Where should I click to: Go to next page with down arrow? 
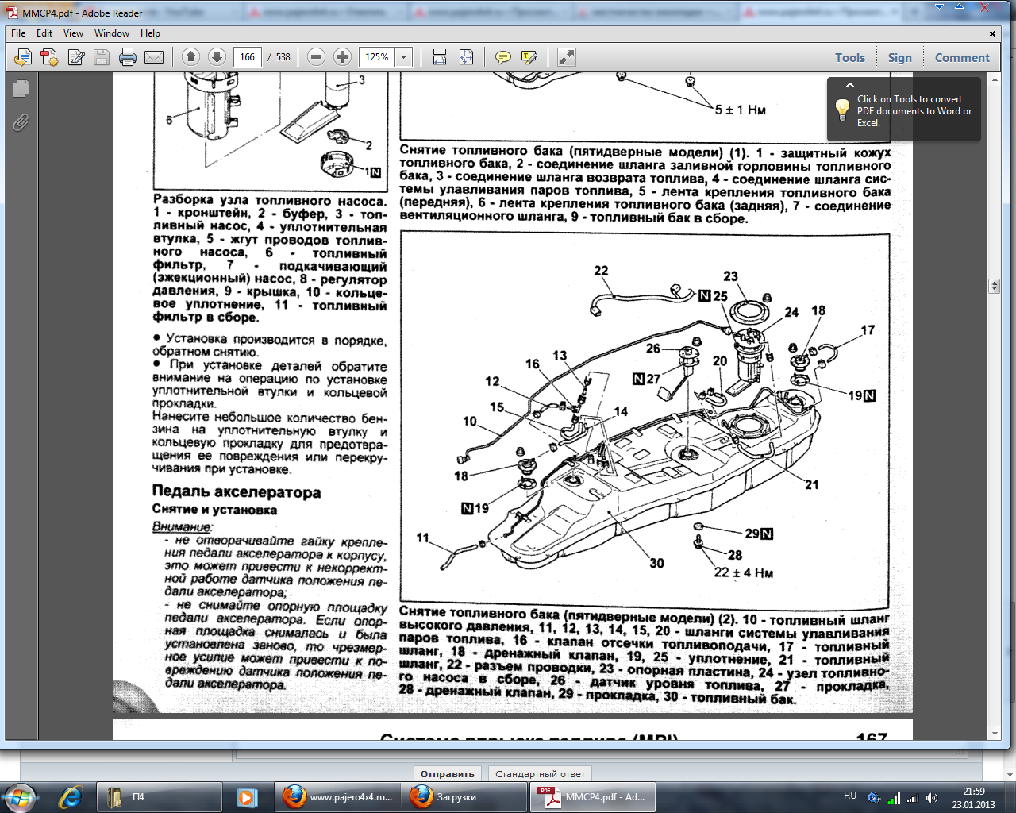pos(217,57)
